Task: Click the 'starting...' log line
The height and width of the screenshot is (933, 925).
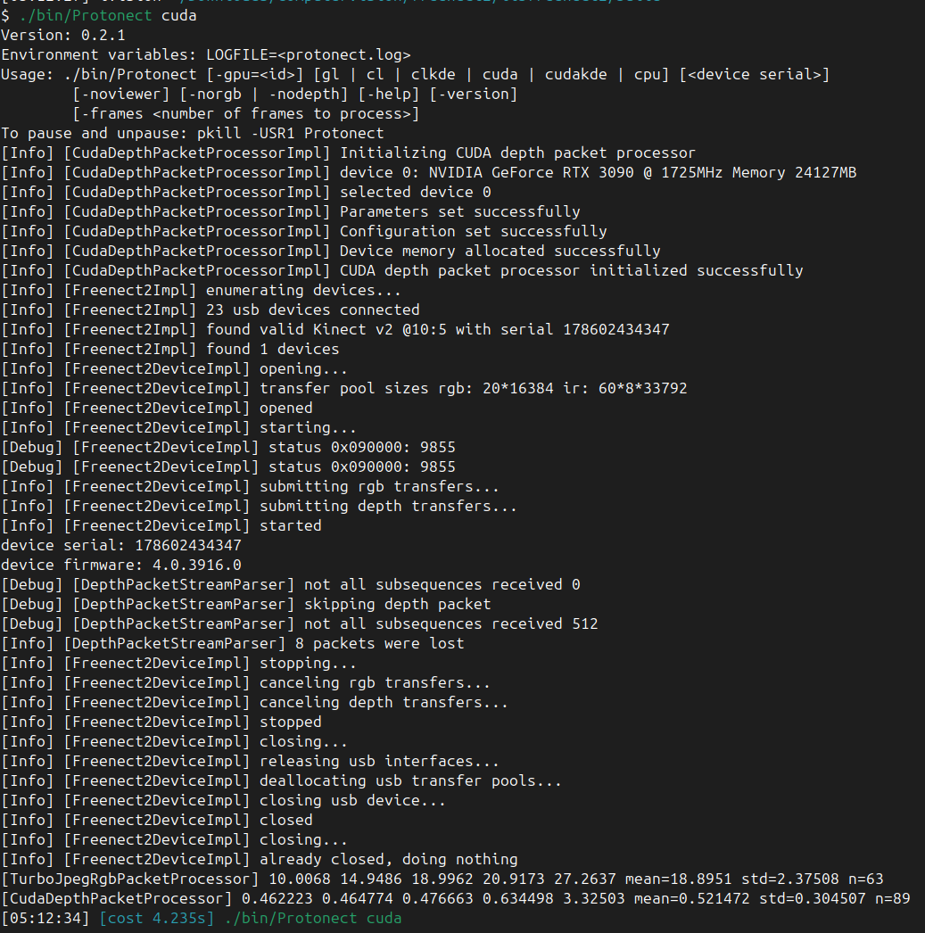Action: (178, 428)
